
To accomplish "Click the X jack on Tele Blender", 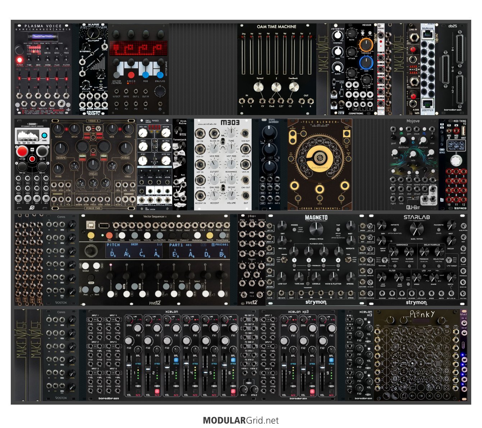I will click(295, 185).
